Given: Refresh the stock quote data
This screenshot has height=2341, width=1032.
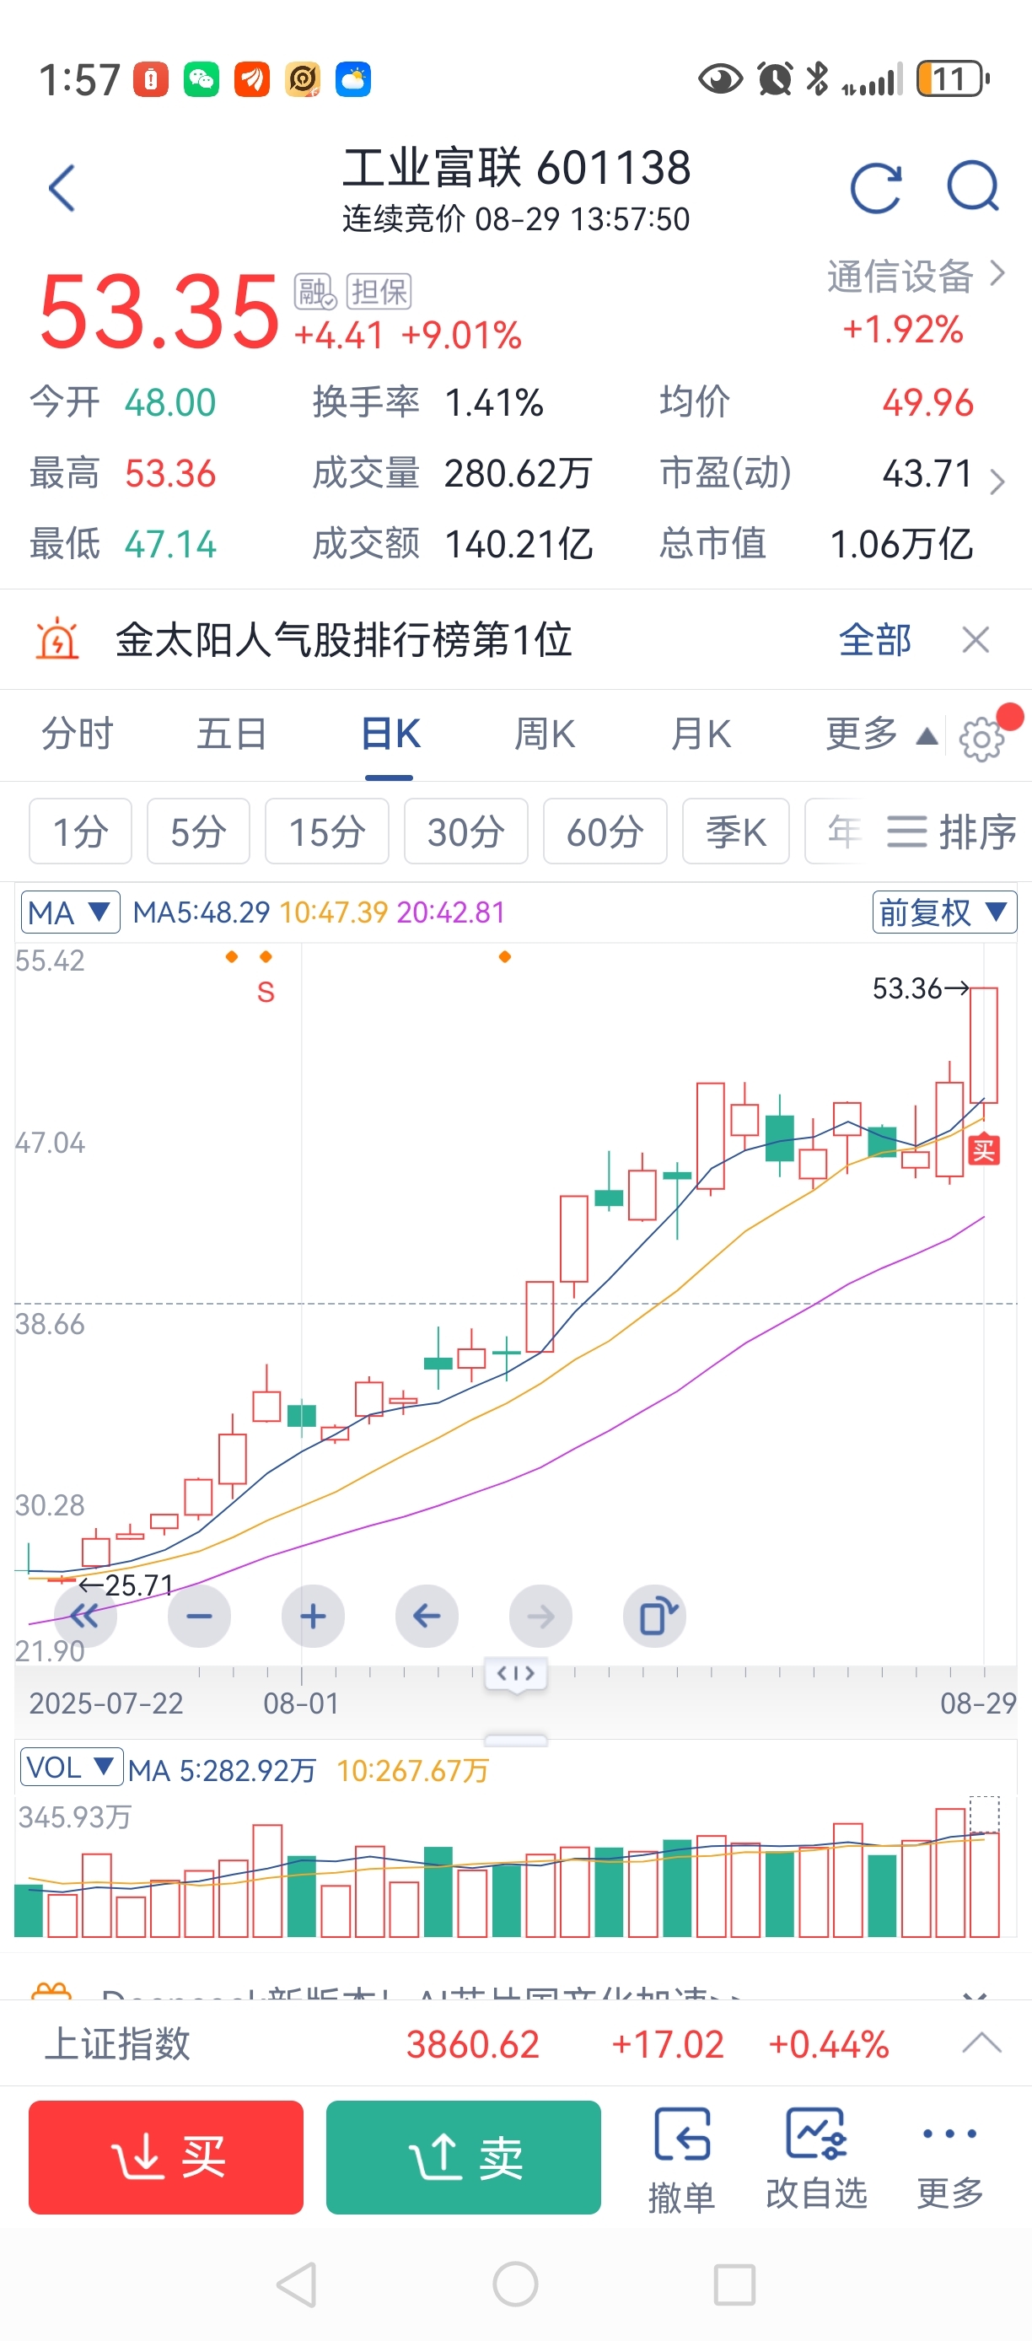Looking at the screenshot, I should (877, 188).
